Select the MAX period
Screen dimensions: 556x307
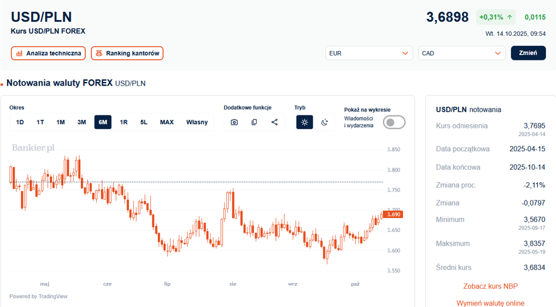[167, 122]
